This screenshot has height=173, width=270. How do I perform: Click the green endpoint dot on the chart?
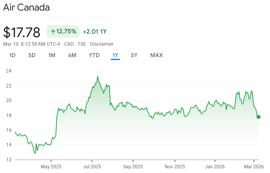click(258, 117)
